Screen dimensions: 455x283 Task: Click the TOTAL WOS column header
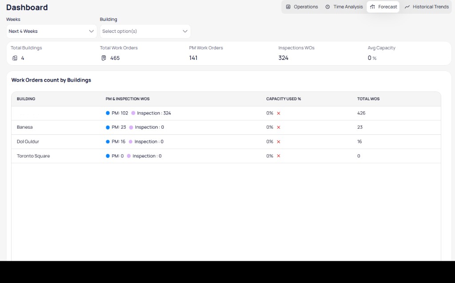tap(368, 99)
